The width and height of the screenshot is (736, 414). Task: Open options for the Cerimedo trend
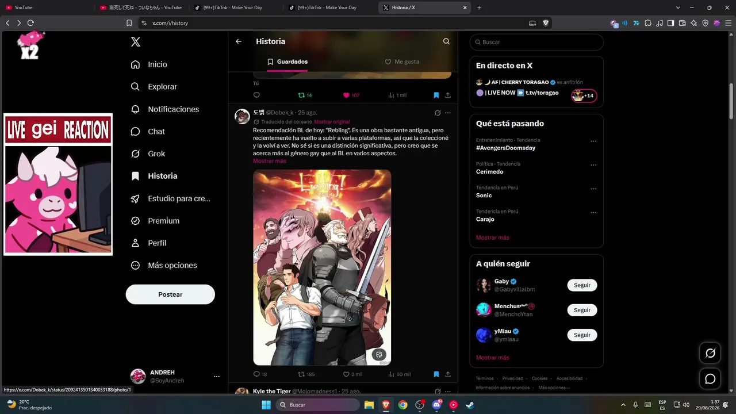[593, 166]
